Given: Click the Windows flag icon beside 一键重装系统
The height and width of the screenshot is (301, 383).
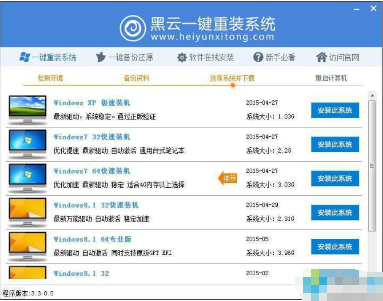Looking at the screenshot, I should click(x=24, y=57).
